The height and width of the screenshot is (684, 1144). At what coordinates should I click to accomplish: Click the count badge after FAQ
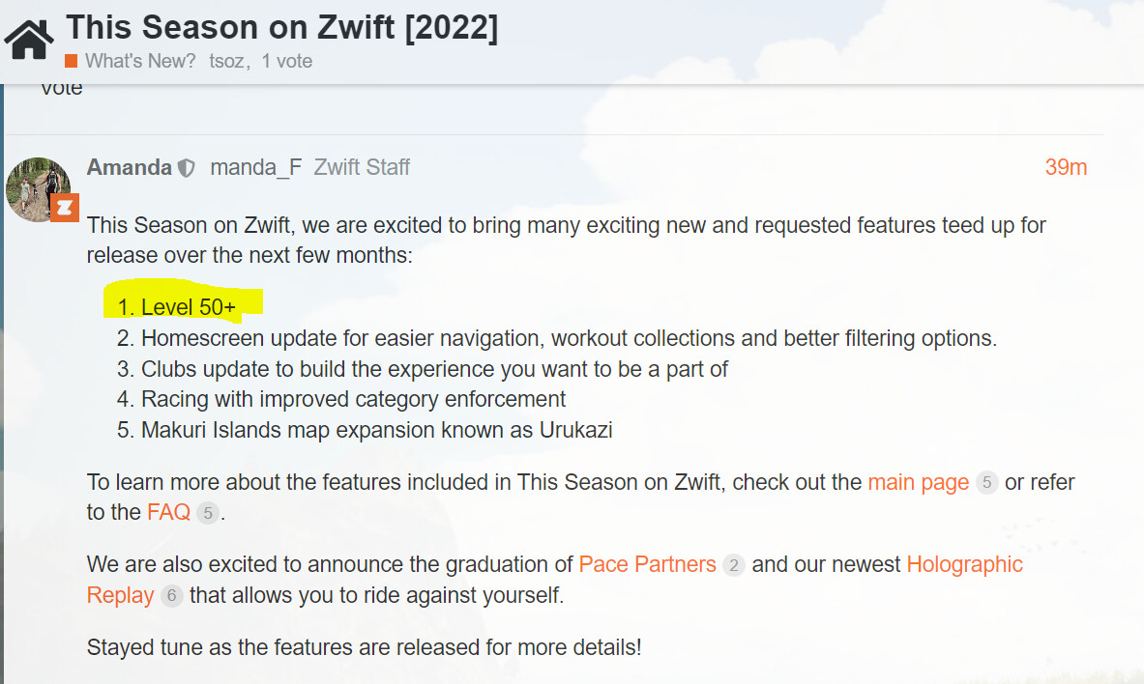click(208, 513)
